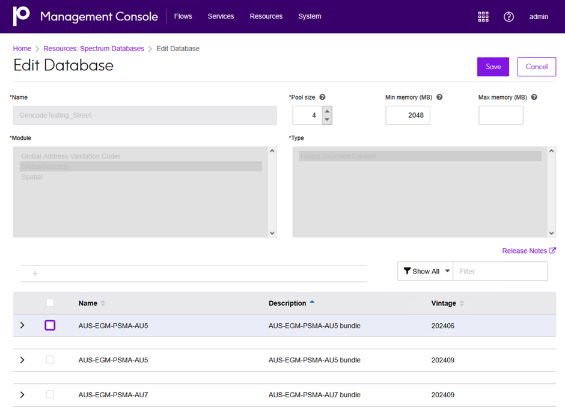Check the AUS-EGM-PSMA-AU5 202406 row checkbox
Viewport: 565px width, 408px height.
coord(50,325)
